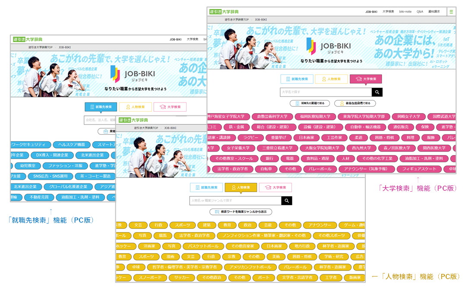The image size is (469, 292).
Task: Select アメリカンフットボール yellow tag
Action: (x=250, y=267)
